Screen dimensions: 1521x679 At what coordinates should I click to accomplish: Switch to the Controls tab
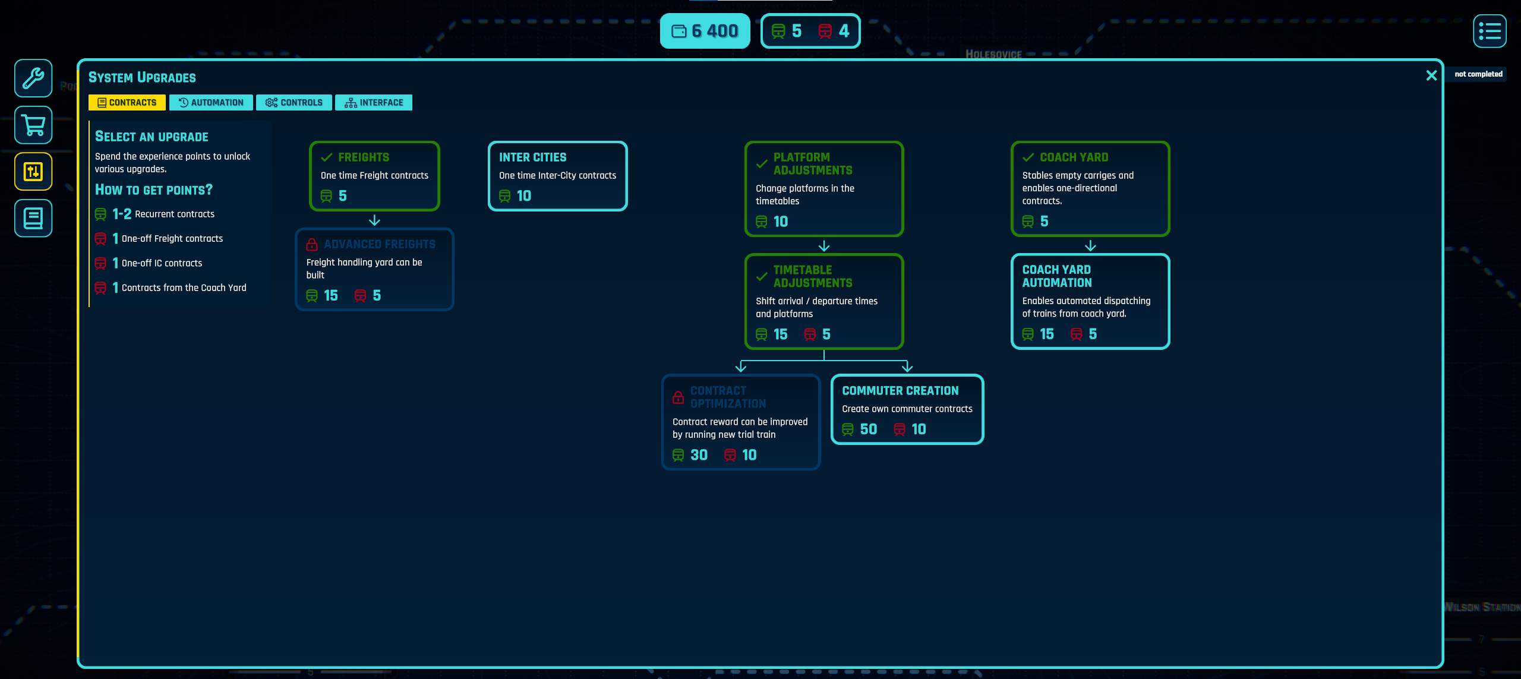point(294,103)
